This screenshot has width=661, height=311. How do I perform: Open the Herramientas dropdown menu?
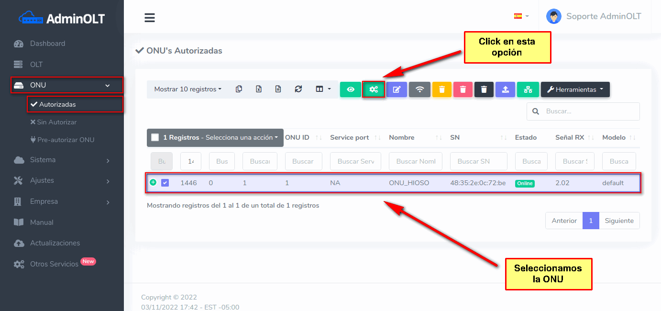(x=575, y=89)
